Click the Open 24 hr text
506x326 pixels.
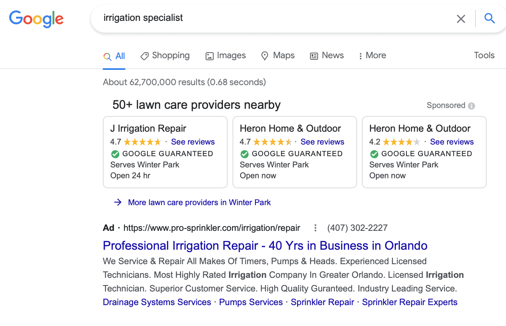point(131,175)
